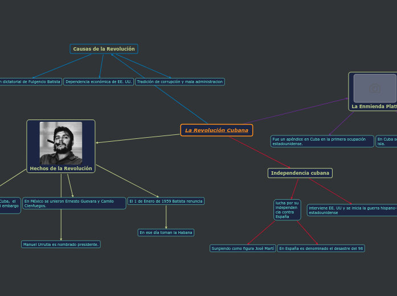Click the desastre del 98 node

pyautogui.click(x=321, y=248)
